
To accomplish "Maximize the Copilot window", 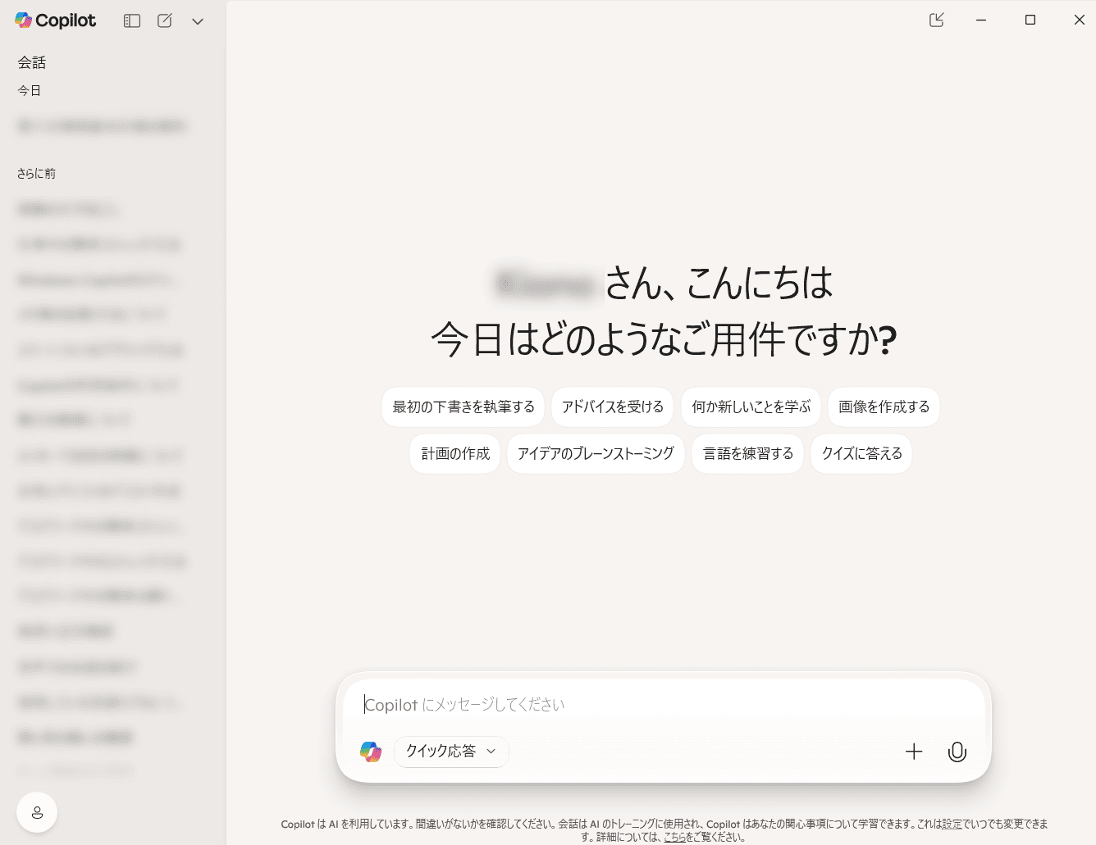I will (1030, 20).
